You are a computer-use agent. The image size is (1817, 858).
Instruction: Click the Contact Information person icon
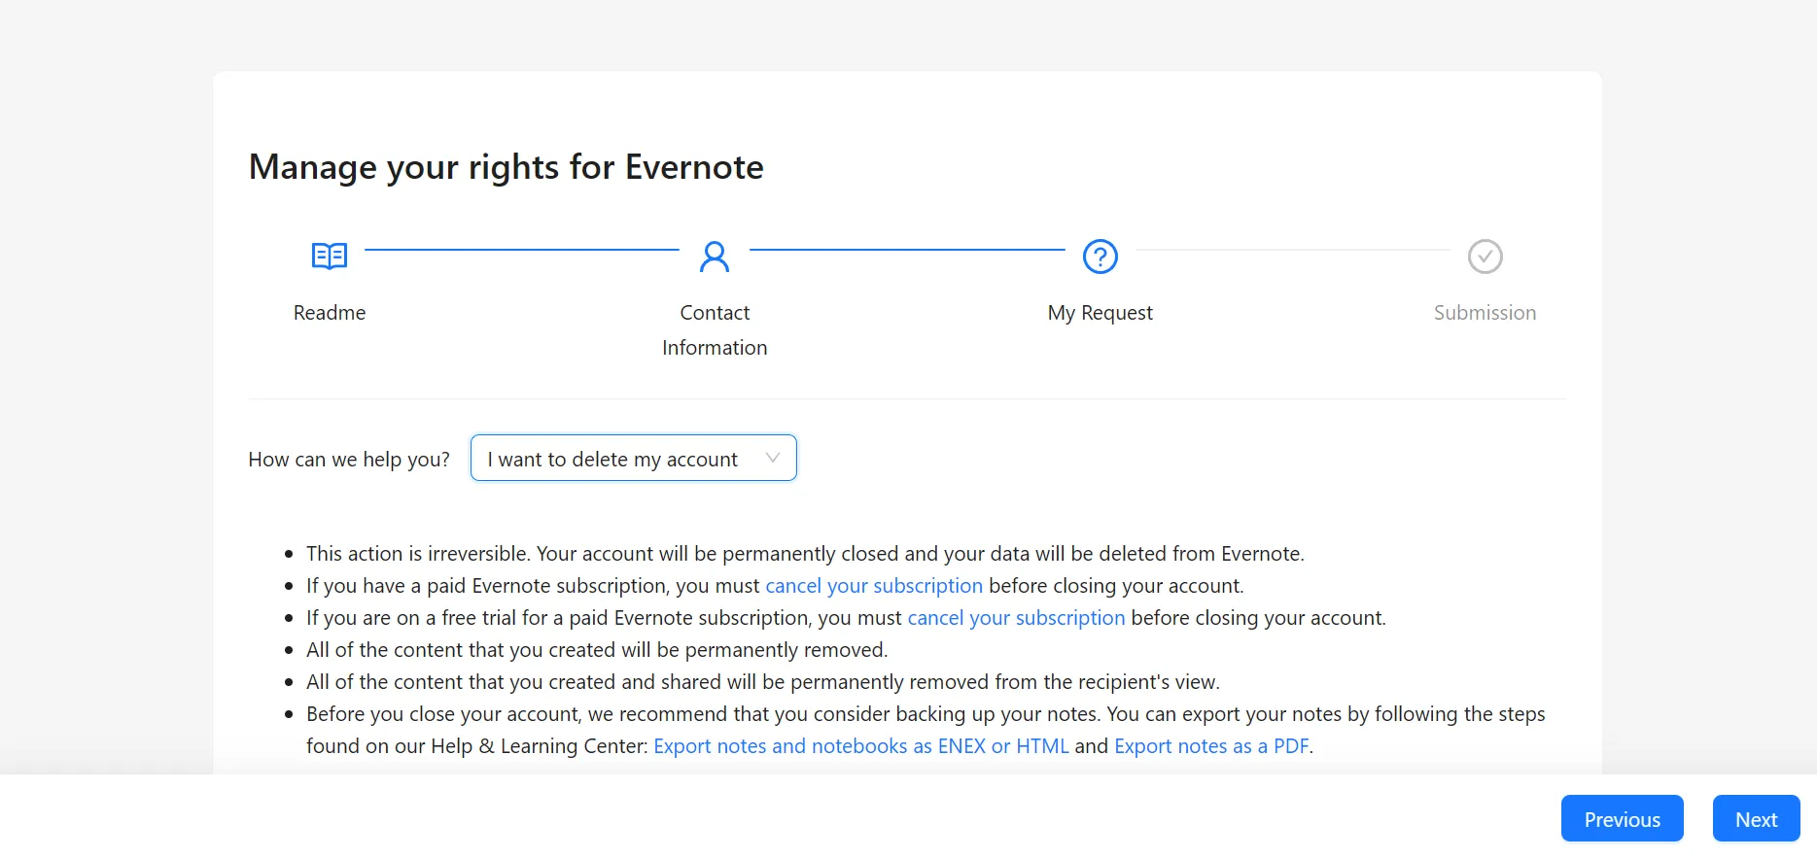(x=715, y=257)
